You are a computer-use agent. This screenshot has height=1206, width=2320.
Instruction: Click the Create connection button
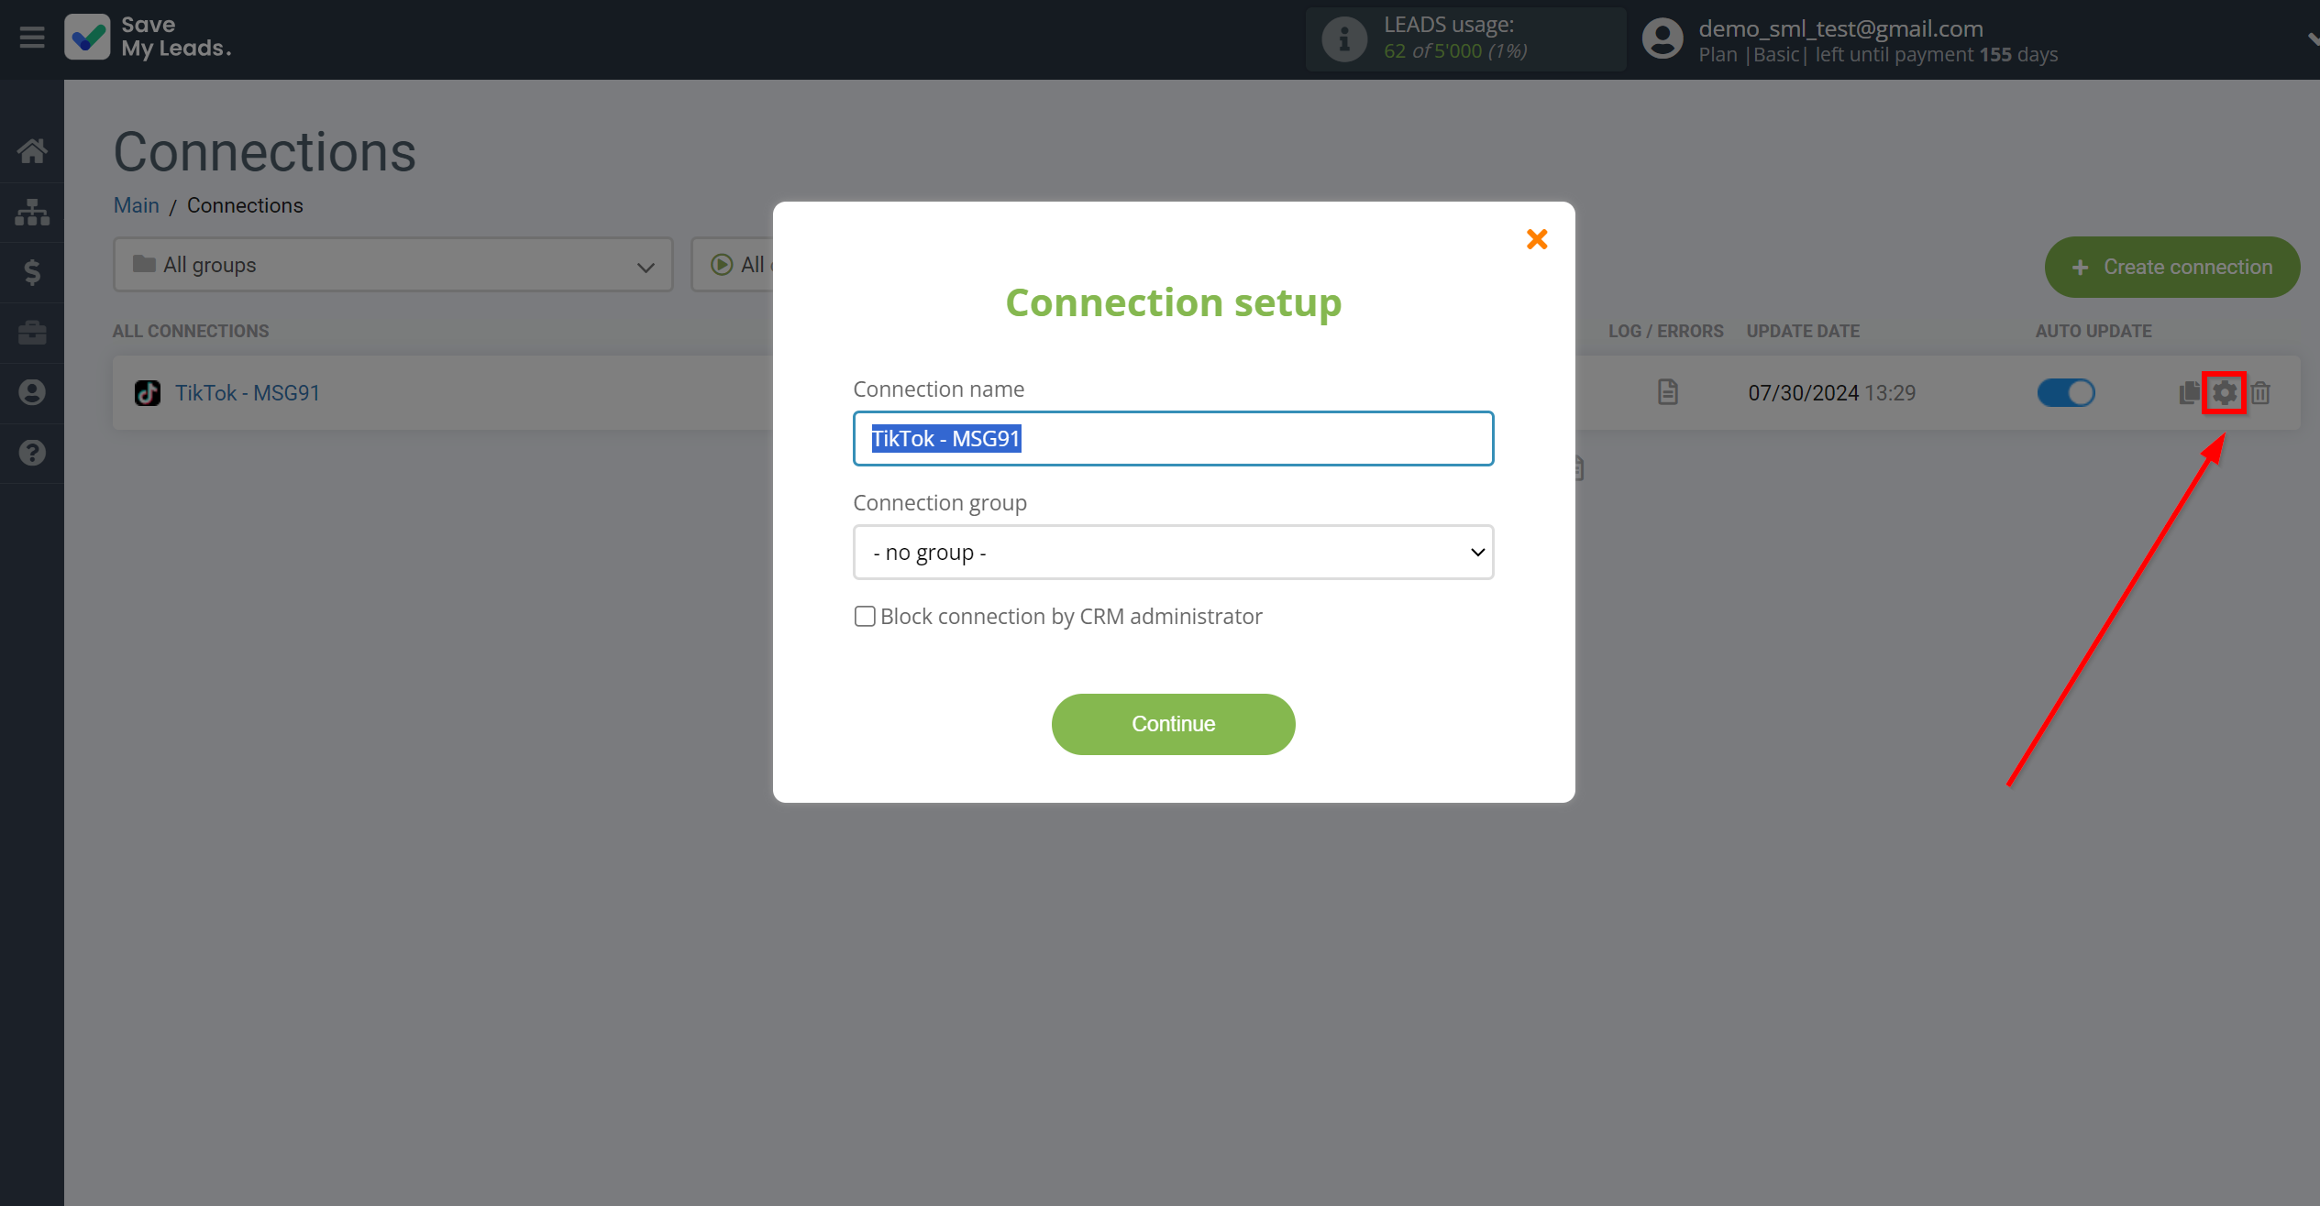pyautogui.click(x=2170, y=266)
